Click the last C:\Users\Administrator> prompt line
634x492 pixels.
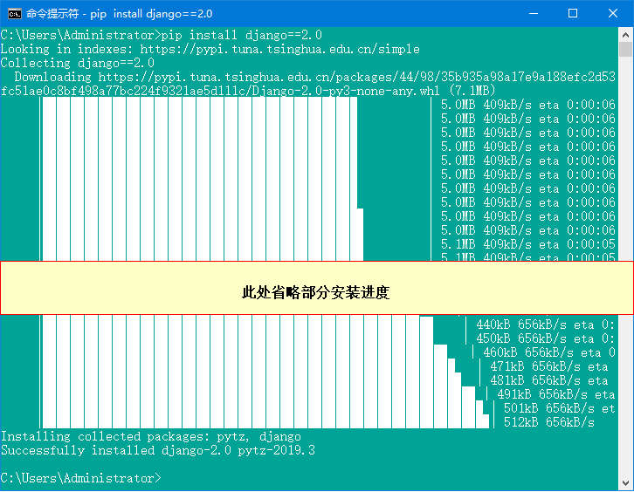(80, 478)
